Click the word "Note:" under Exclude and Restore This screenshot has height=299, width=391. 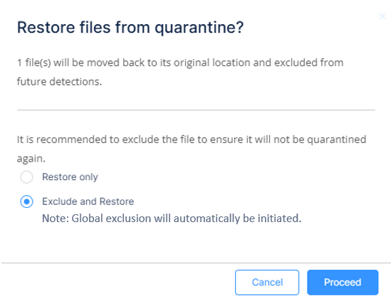56,219
